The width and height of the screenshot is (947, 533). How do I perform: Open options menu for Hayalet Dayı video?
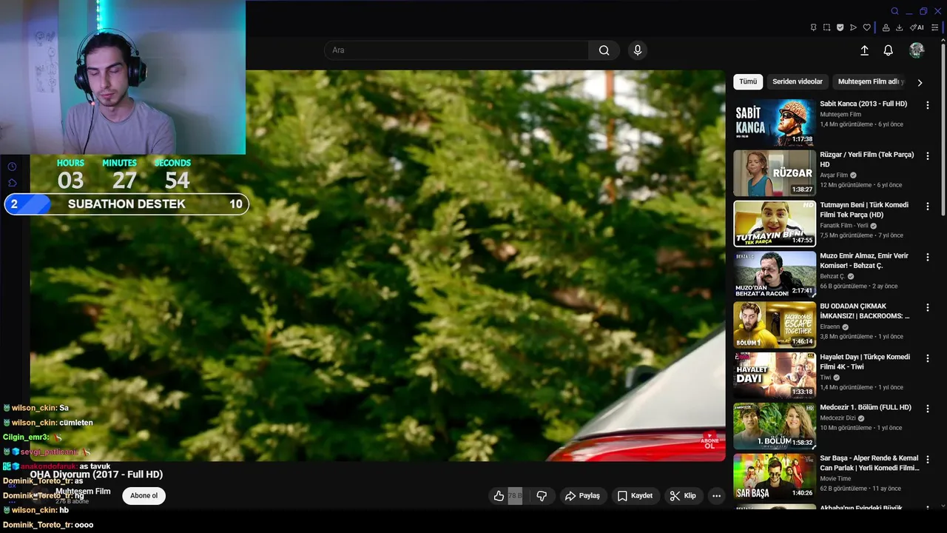click(x=927, y=358)
